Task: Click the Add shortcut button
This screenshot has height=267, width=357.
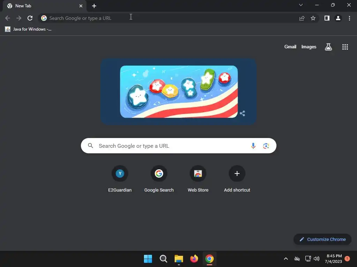Action: tap(237, 179)
